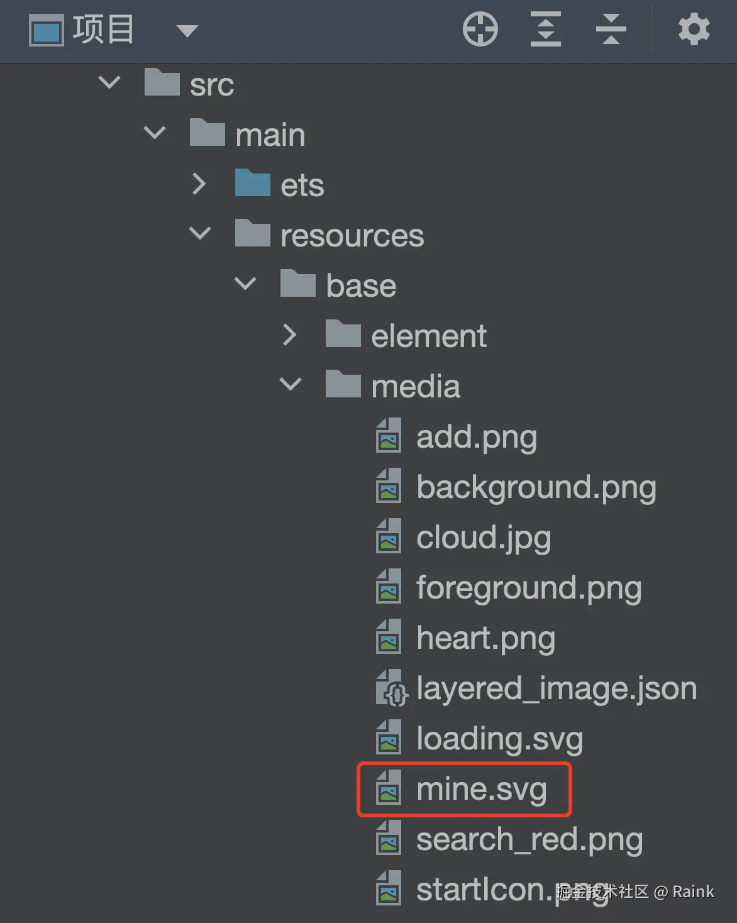Collapse the src folder chevron

point(109,83)
